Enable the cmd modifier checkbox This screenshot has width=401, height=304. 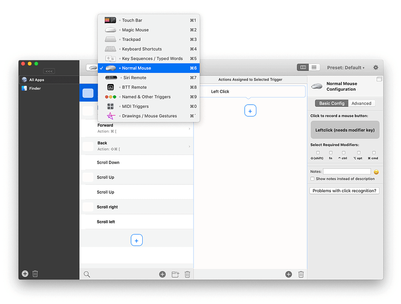tap(374, 153)
